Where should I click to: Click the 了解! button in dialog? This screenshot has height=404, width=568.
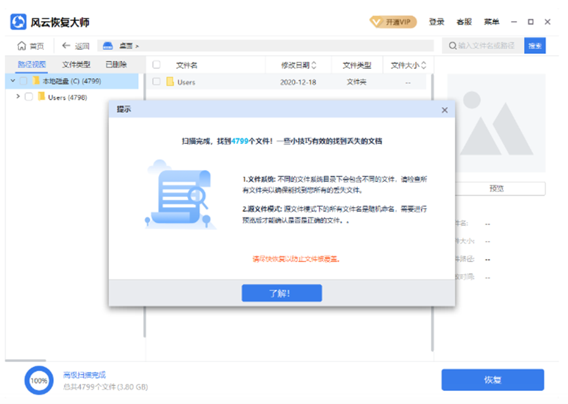(x=281, y=293)
